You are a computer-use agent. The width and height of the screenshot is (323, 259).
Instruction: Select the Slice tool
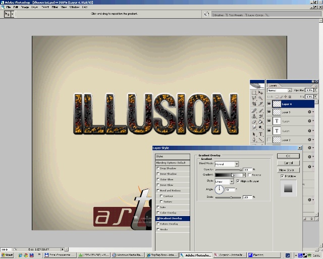[260, 104]
